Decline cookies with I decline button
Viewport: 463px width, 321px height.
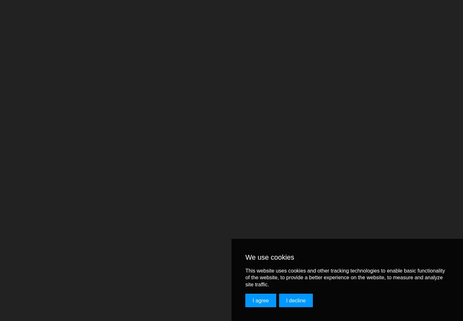point(296,300)
